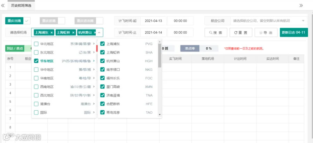
Task: Click the 搜索 search button
Action: 216,33
